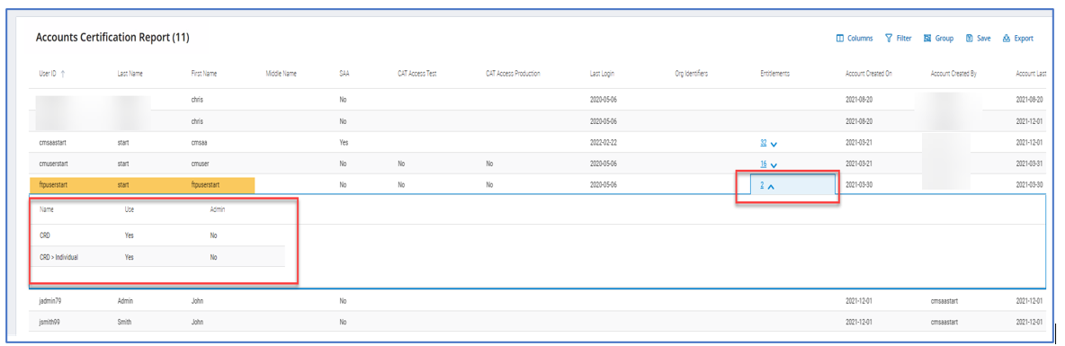Click the Middle Name column header
Screen dimensions: 1065x346
click(282, 73)
